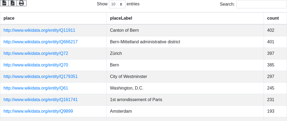Export the table as CSV
The height and width of the screenshot is (121, 287).
(4, 3)
